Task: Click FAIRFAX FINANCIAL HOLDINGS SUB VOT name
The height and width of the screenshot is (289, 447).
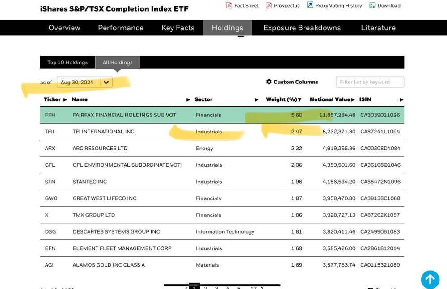Action: pyautogui.click(x=124, y=115)
